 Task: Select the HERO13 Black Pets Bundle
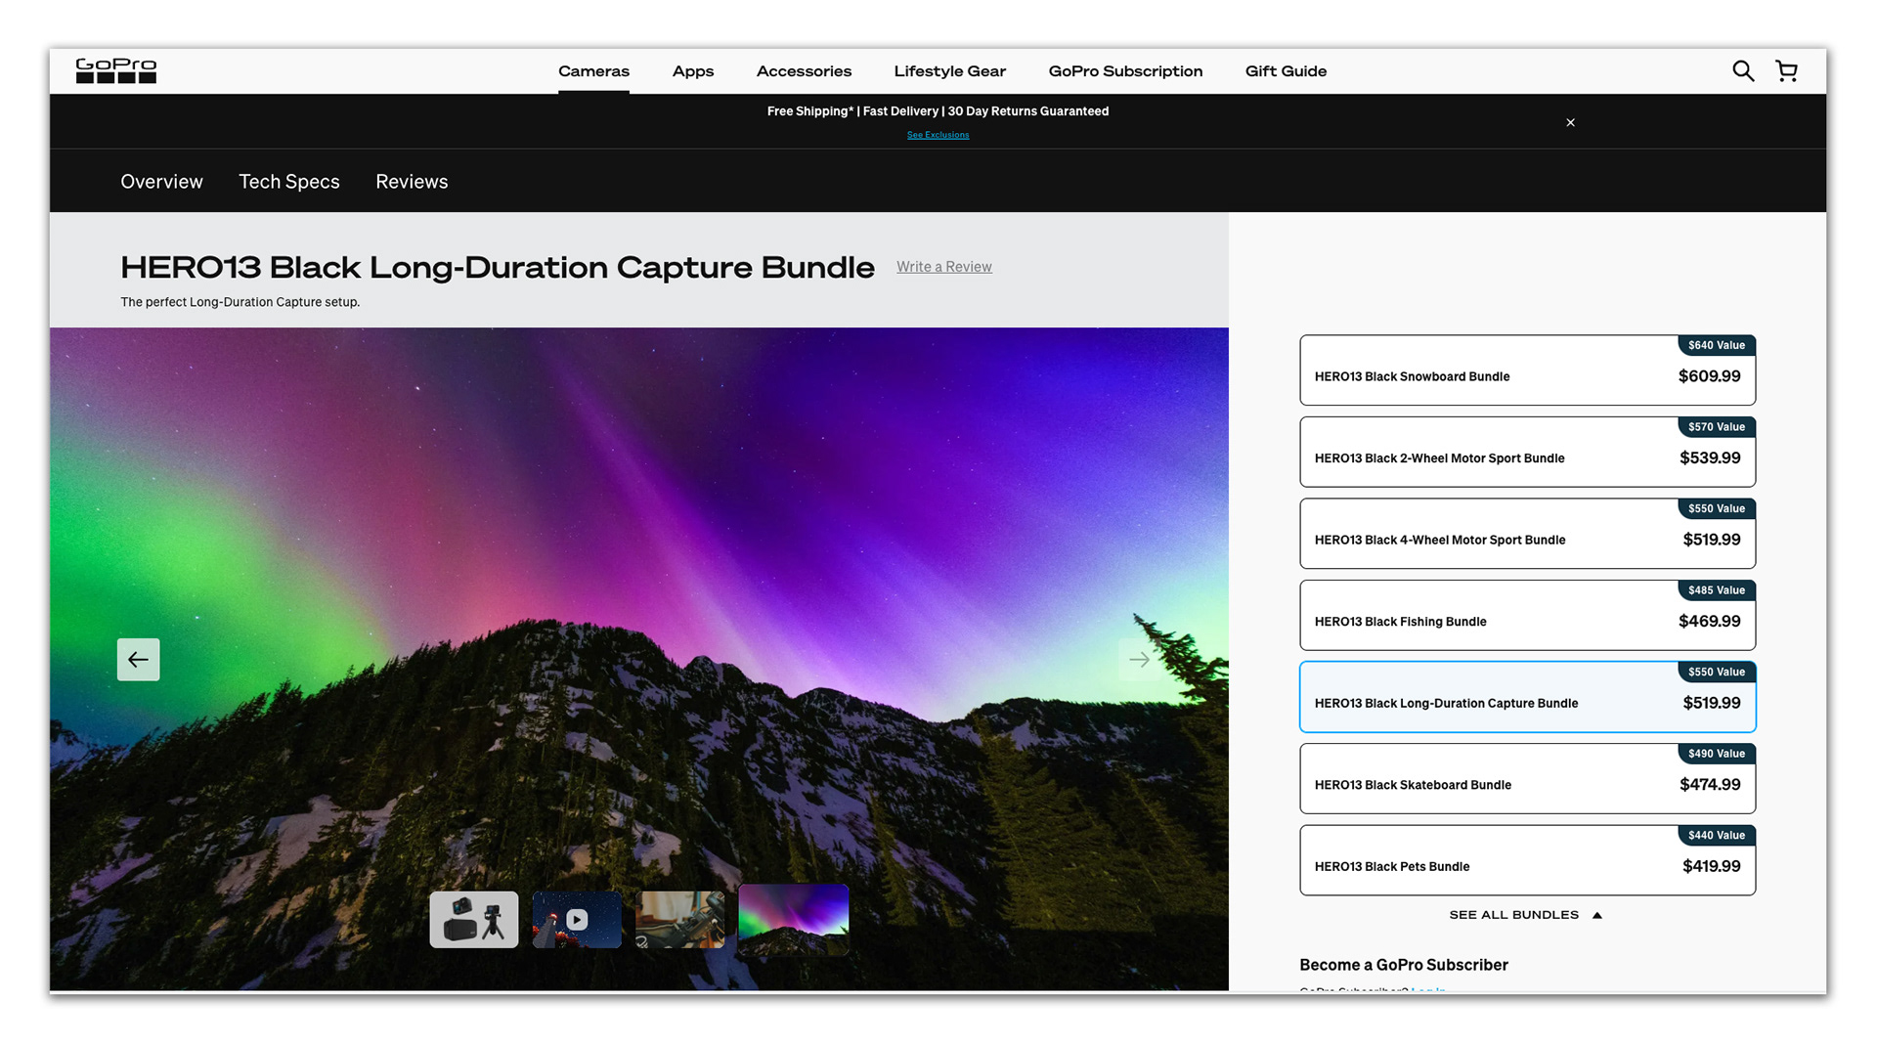pyautogui.click(x=1527, y=860)
